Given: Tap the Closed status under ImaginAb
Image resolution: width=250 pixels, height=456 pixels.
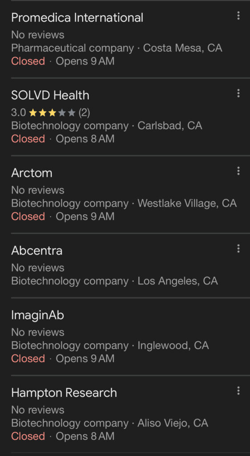Looking at the screenshot, I should coord(28,358).
